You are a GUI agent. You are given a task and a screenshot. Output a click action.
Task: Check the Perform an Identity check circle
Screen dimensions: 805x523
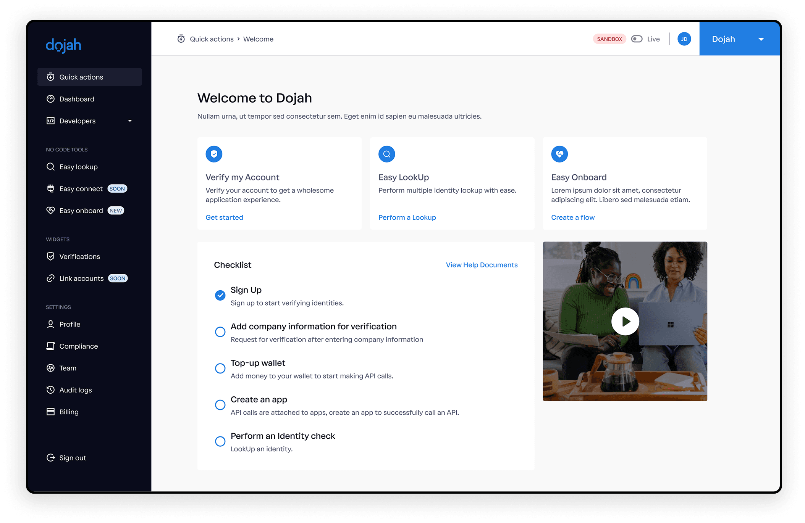click(220, 441)
